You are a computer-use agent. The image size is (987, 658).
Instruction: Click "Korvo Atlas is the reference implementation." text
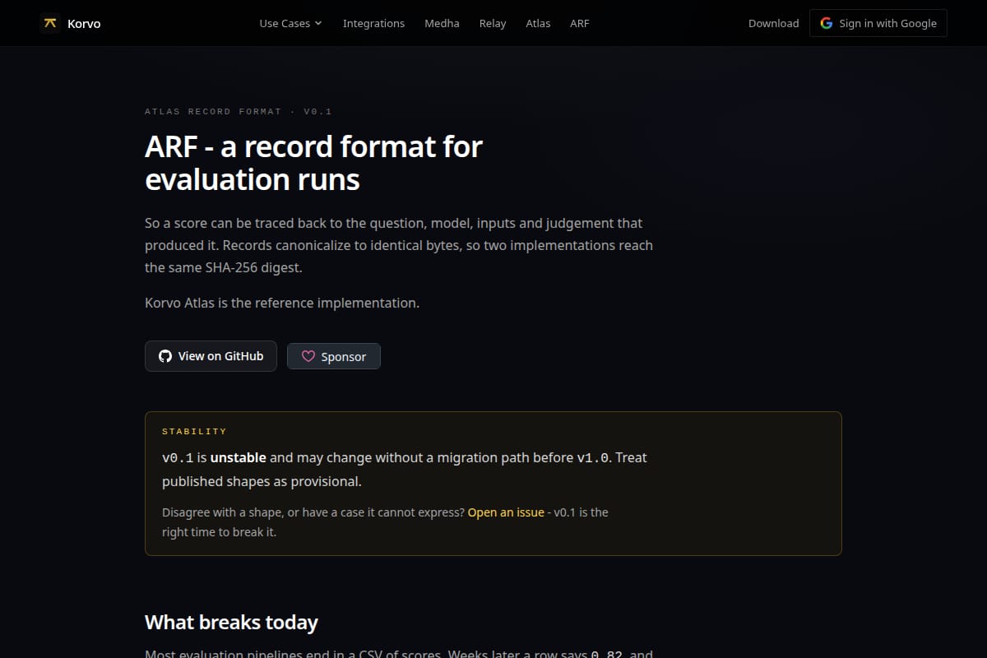pyautogui.click(x=282, y=303)
